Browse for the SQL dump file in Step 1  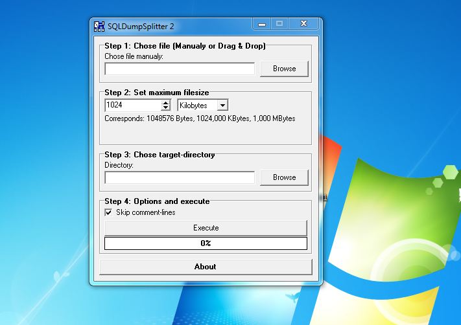[284, 69]
